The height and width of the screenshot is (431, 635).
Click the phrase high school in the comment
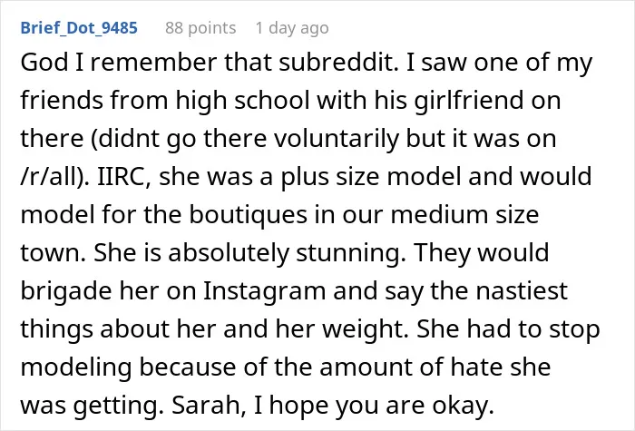[242, 101]
